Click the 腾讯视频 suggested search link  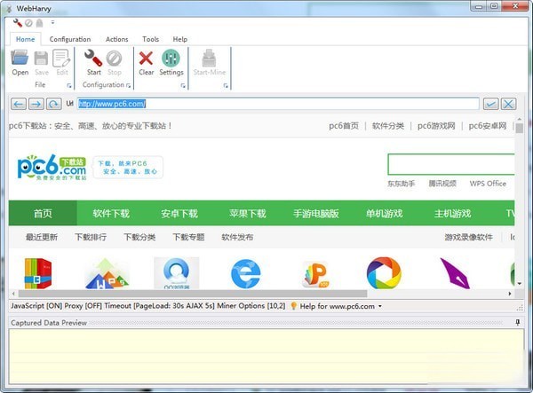(x=442, y=184)
